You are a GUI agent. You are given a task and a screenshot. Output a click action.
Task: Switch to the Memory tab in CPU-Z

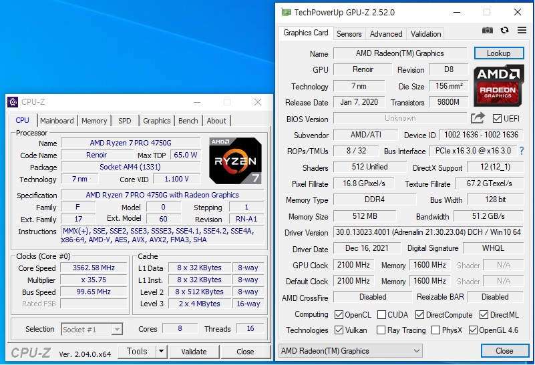click(94, 121)
